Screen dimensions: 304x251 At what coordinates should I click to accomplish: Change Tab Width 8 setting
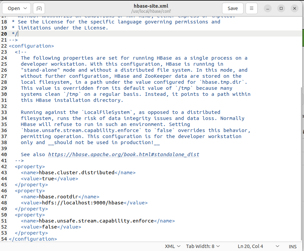203,246
